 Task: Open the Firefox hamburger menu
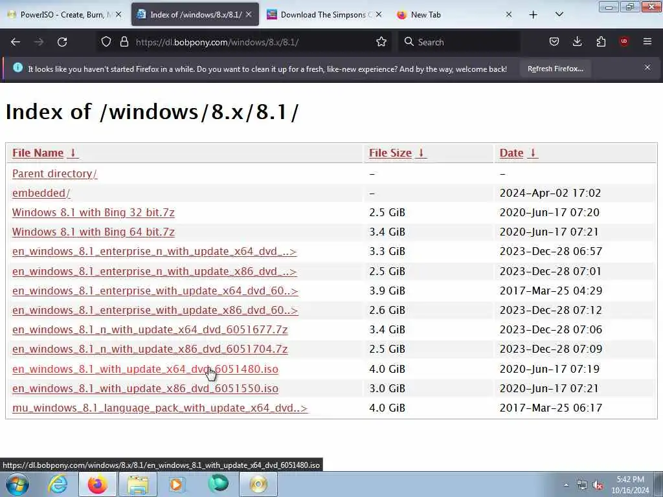pos(647,41)
